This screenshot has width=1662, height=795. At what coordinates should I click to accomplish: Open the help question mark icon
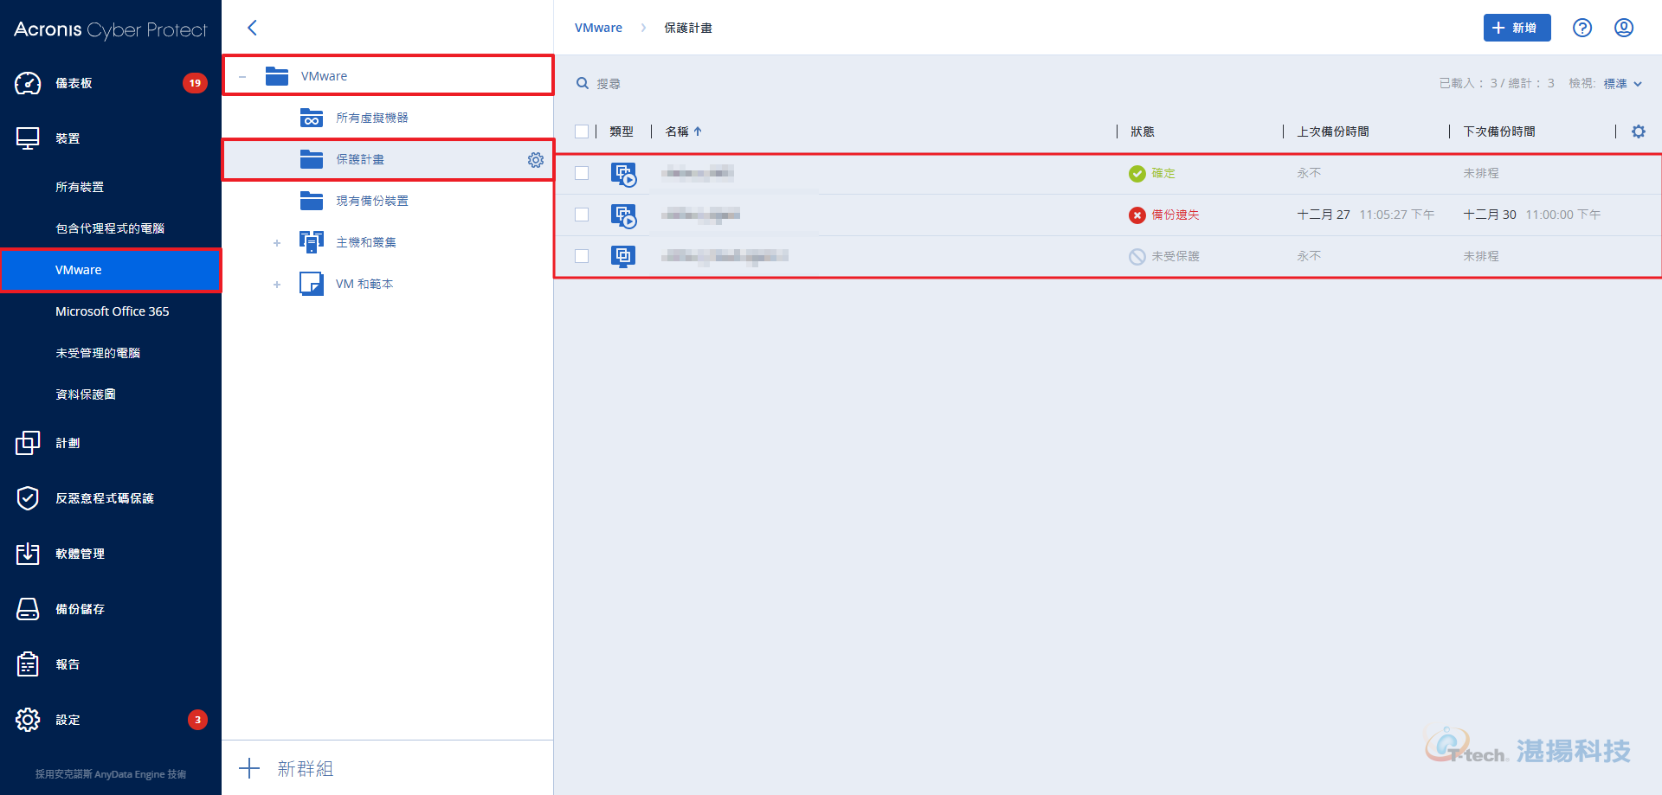(x=1582, y=28)
